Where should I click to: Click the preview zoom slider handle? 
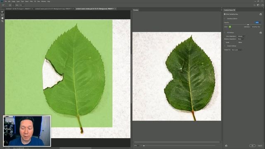(144, 146)
